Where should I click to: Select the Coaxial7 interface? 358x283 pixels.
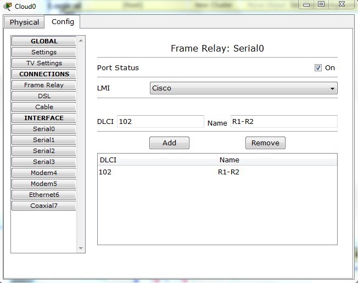[x=44, y=206]
